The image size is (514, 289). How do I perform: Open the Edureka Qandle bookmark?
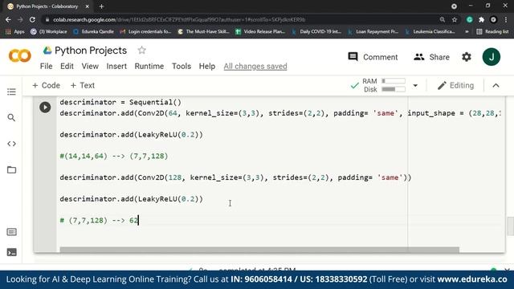(x=93, y=31)
